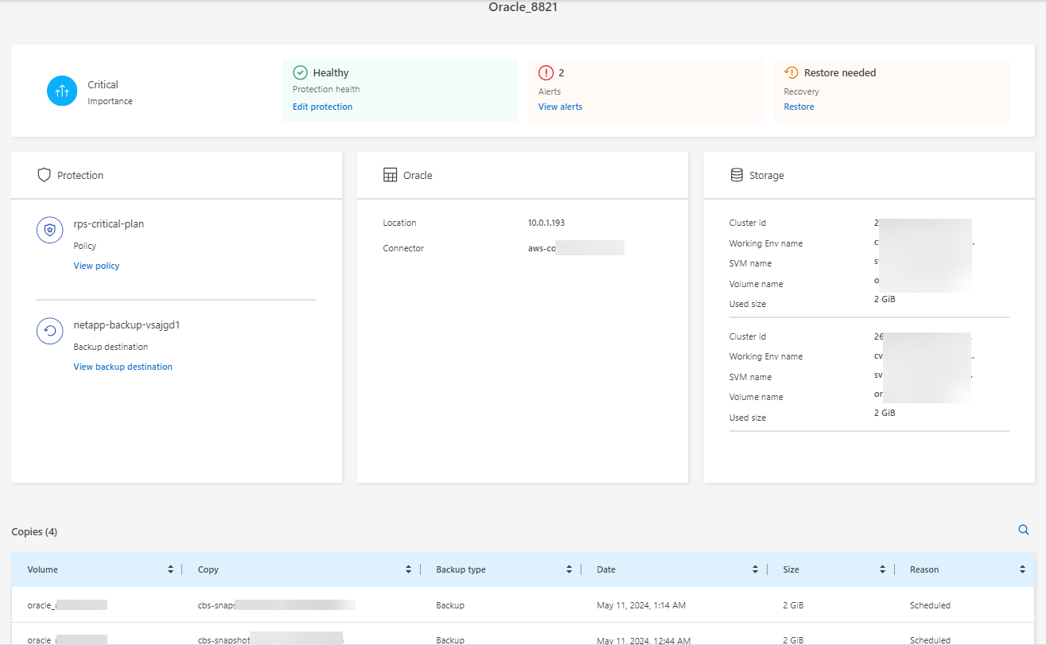The image size is (1046, 645).
Task: Click the first row Scheduled reason cell
Action: [930, 605]
